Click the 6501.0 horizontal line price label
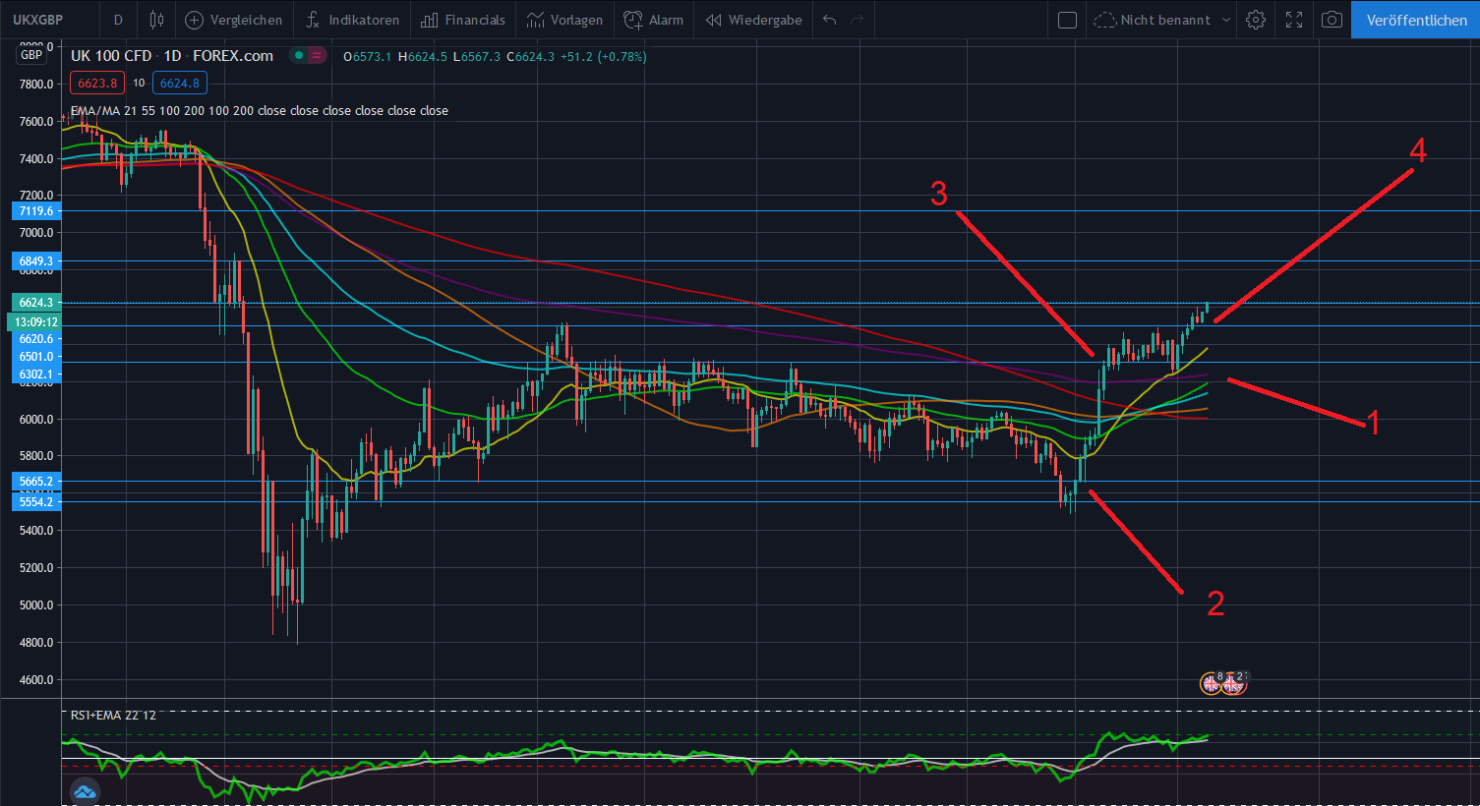The height and width of the screenshot is (806, 1480). (x=35, y=357)
